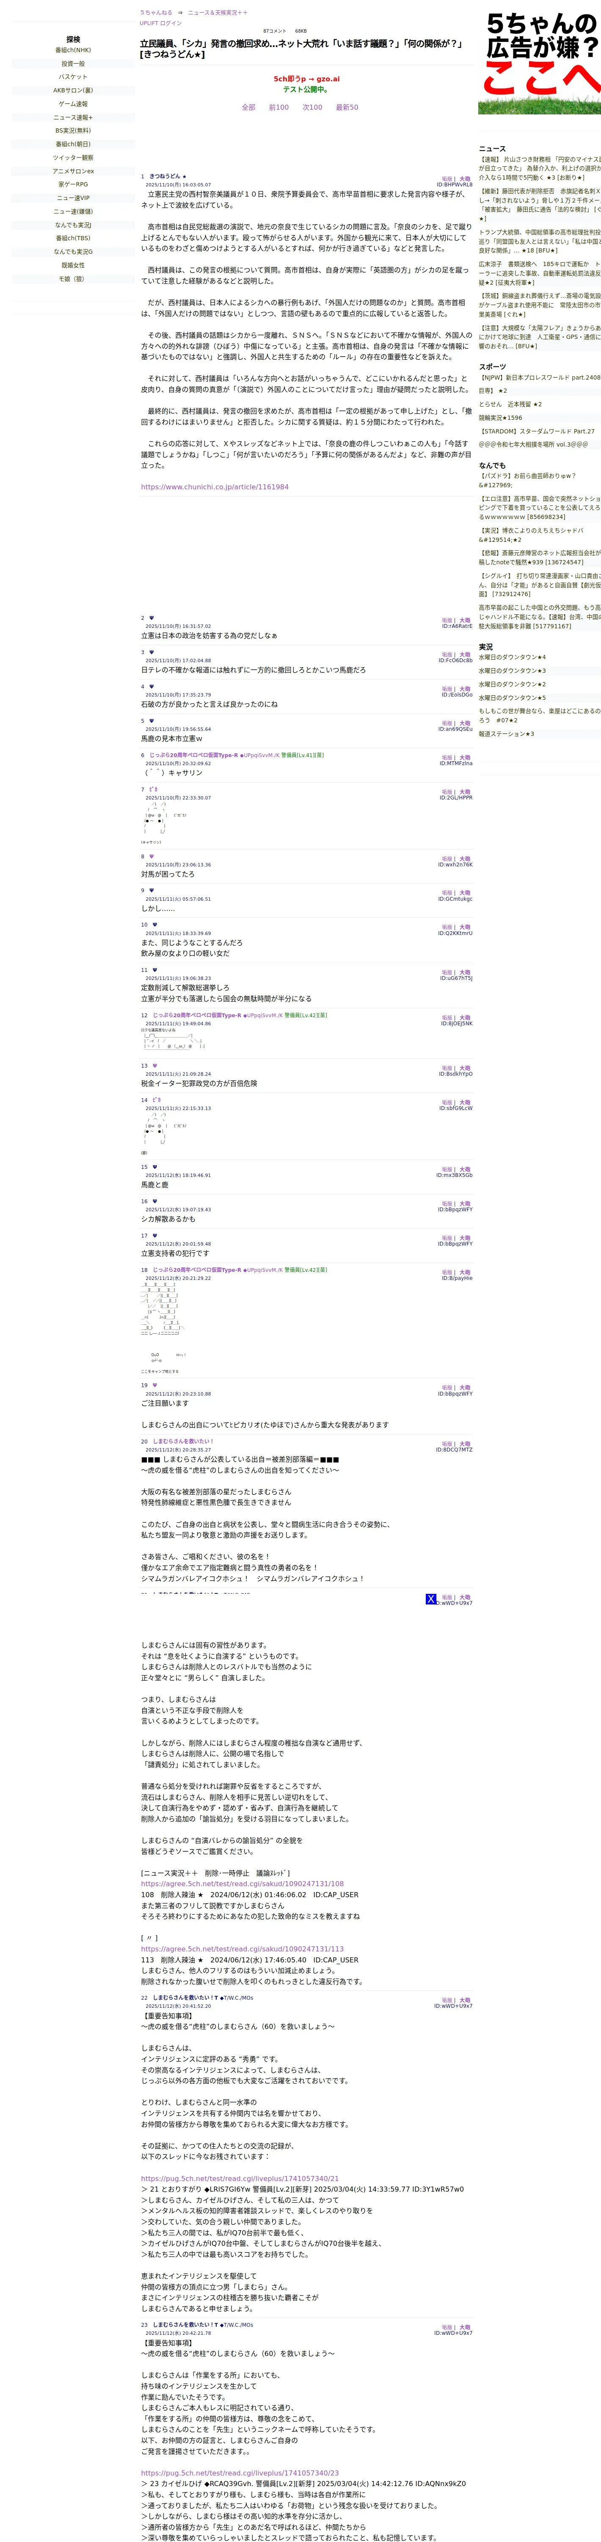The width and height of the screenshot is (601, 2542).
Task: Open the UPLIFT link
Action: pyautogui.click(x=148, y=23)
